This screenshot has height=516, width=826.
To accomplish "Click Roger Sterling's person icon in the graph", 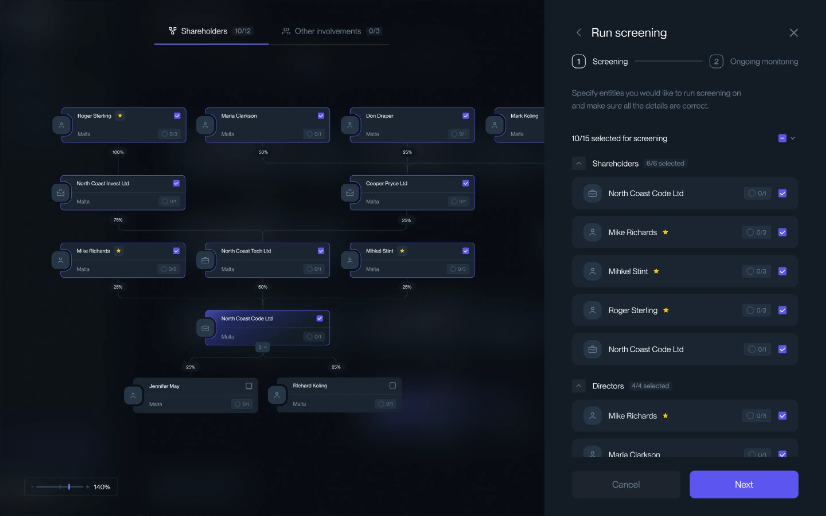I will click(61, 125).
